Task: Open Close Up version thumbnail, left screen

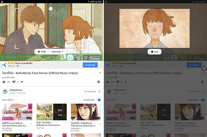Action: point(86,112)
